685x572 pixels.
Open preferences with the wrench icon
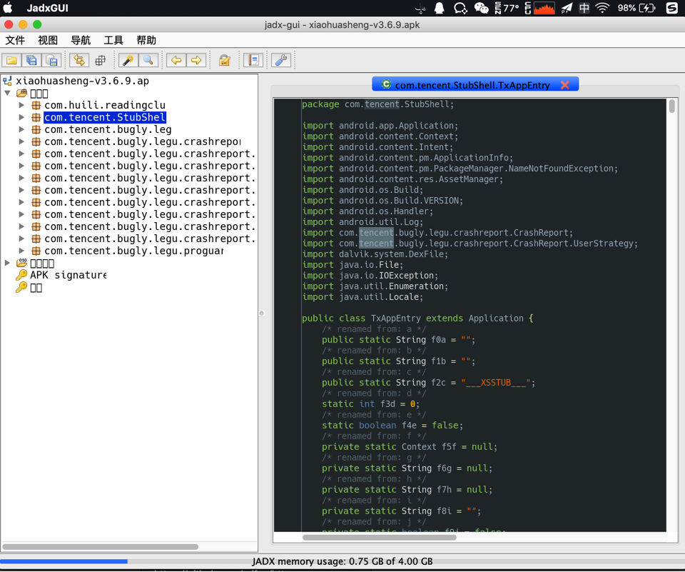click(281, 60)
